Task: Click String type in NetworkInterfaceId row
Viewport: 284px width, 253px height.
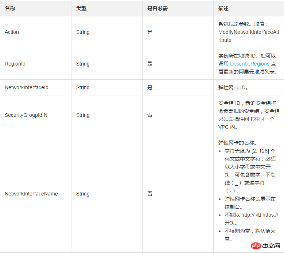Action: [x=83, y=87]
